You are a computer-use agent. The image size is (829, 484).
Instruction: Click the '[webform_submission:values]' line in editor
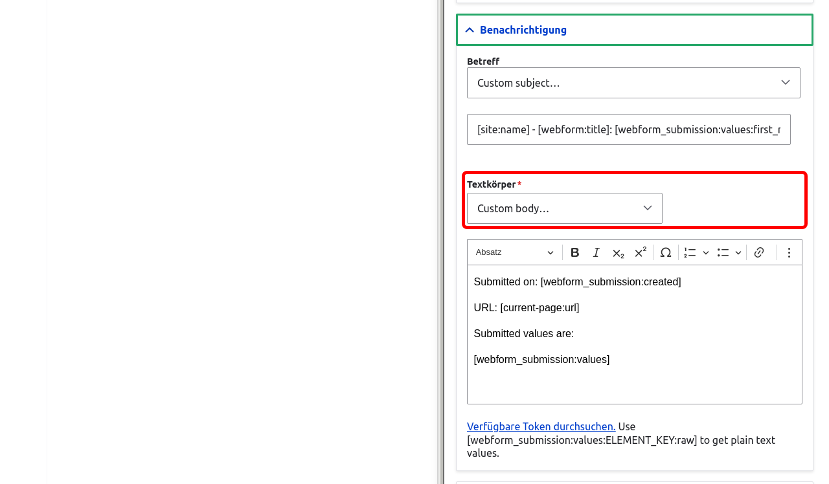(541, 360)
